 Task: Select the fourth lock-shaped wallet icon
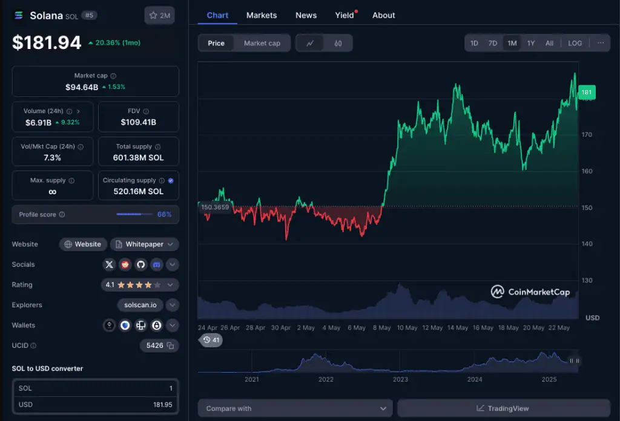(157, 325)
